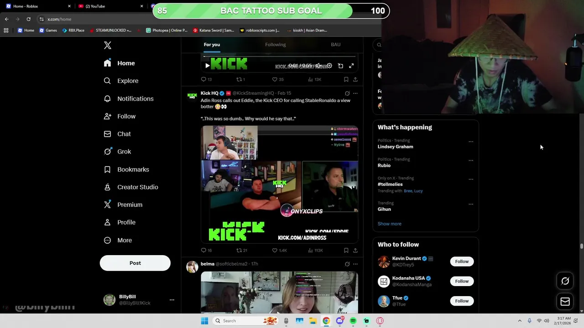Open the Explore page
This screenshot has height=328, width=584.
point(121,81)
